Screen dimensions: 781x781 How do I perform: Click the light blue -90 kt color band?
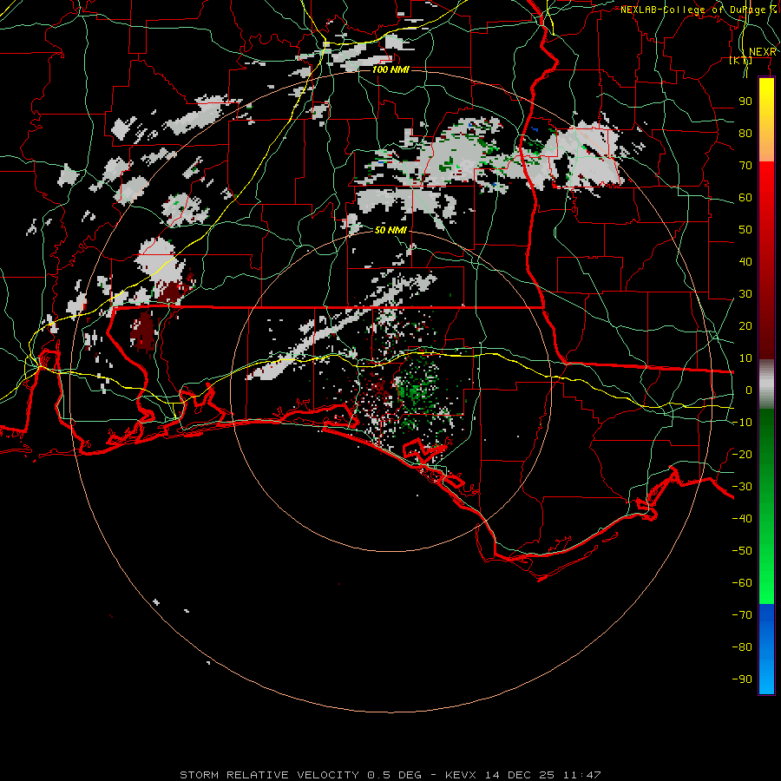pyautogui.click(x=766, y=679)
